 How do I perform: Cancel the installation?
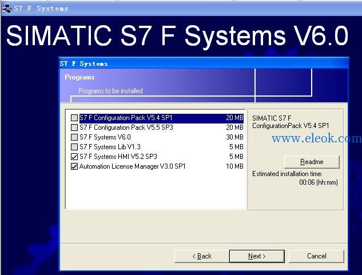(x=316, y=256)
